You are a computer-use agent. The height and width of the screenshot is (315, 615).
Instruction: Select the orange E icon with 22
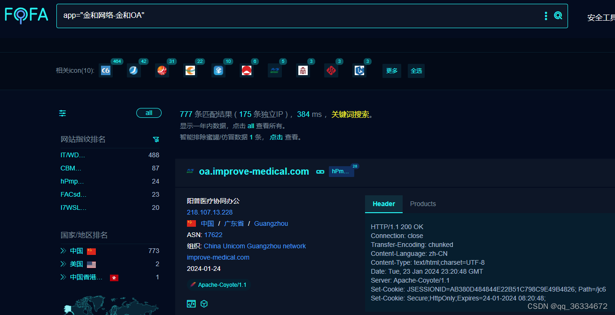pos(190,71)
